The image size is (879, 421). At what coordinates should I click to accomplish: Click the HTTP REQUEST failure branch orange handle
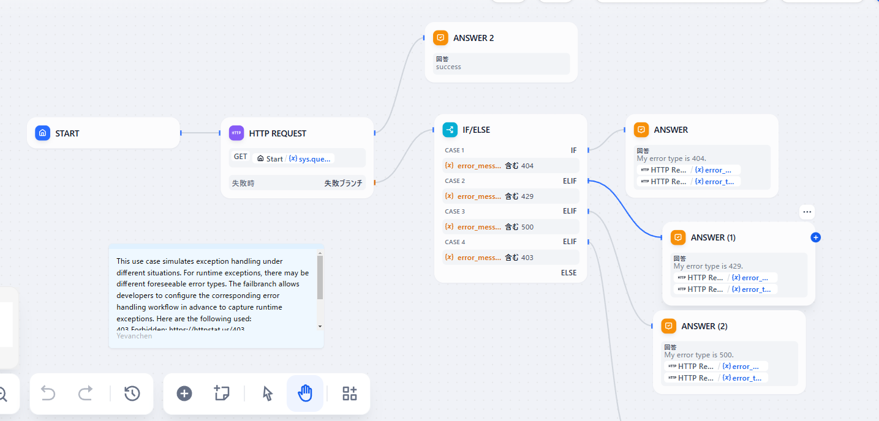pos(375,182)
